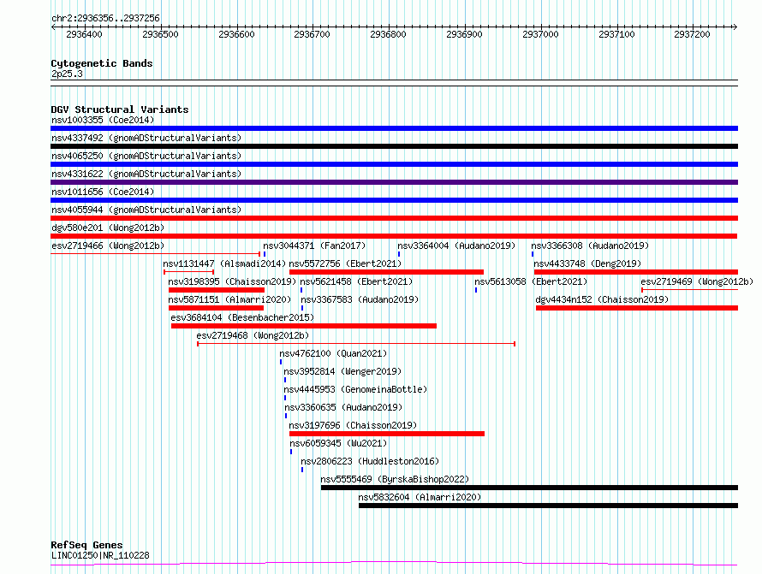This screenshot has width=762, height=574.
Task: Click ruler position 2936800
Action: pyautogui.click(x=388, y=34)
